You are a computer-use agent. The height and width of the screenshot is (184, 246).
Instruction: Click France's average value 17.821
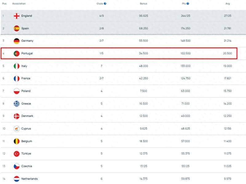pyautogui.click(x=228, y=78)
